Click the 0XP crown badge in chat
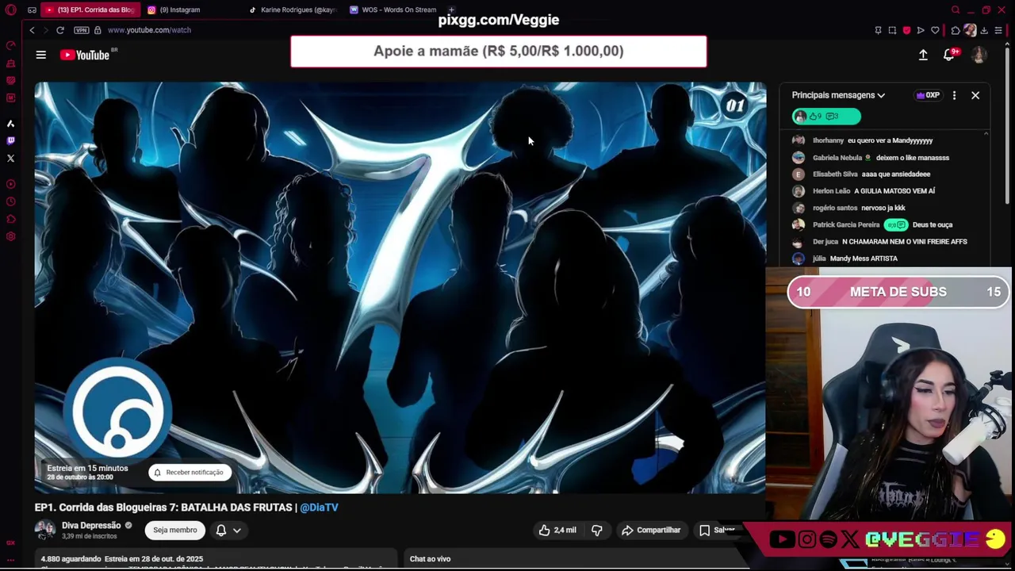Image resolution: width=1015 pixels, height=571 pixels. 928,95
